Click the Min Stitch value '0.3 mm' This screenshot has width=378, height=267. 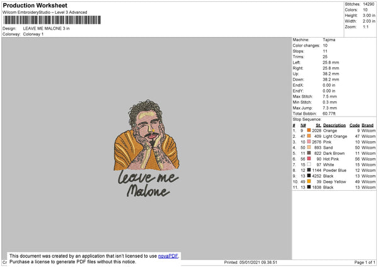[329, 102]
